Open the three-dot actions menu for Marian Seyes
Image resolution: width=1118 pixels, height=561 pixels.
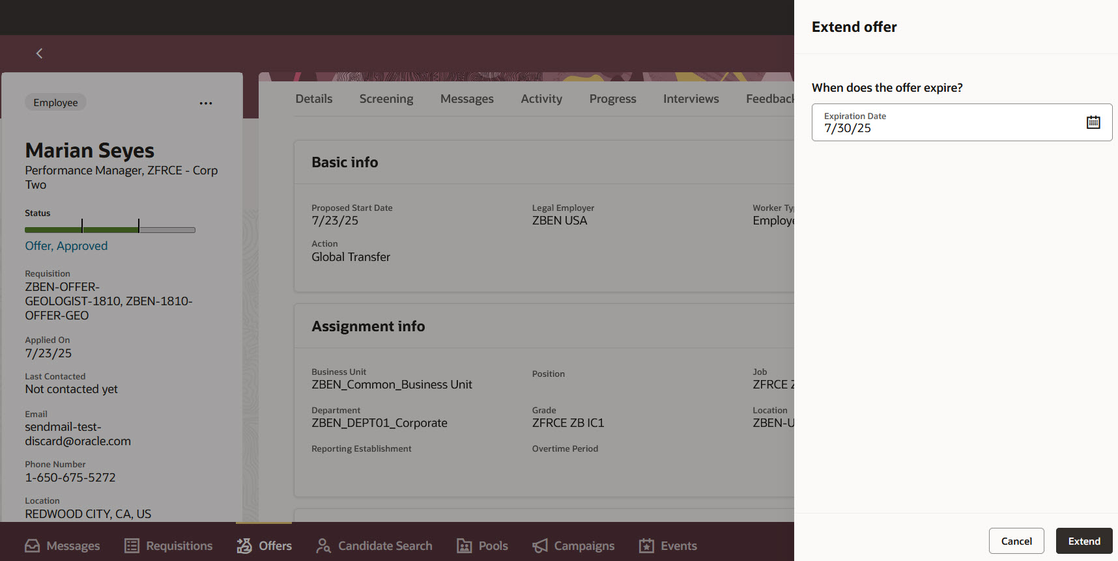pos(206,103)
